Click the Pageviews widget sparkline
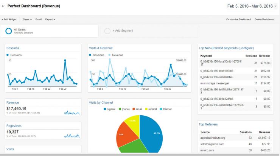Viewport: 280px width, 156px height. (72, 136)
